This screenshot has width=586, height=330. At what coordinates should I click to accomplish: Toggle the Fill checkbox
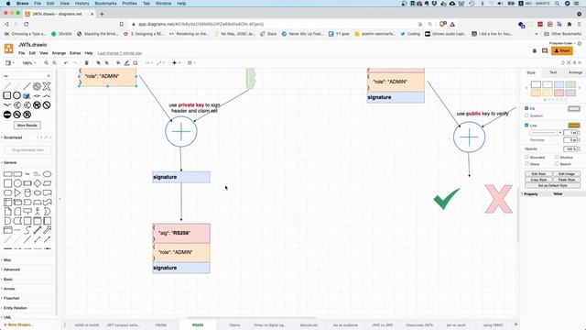526,108
